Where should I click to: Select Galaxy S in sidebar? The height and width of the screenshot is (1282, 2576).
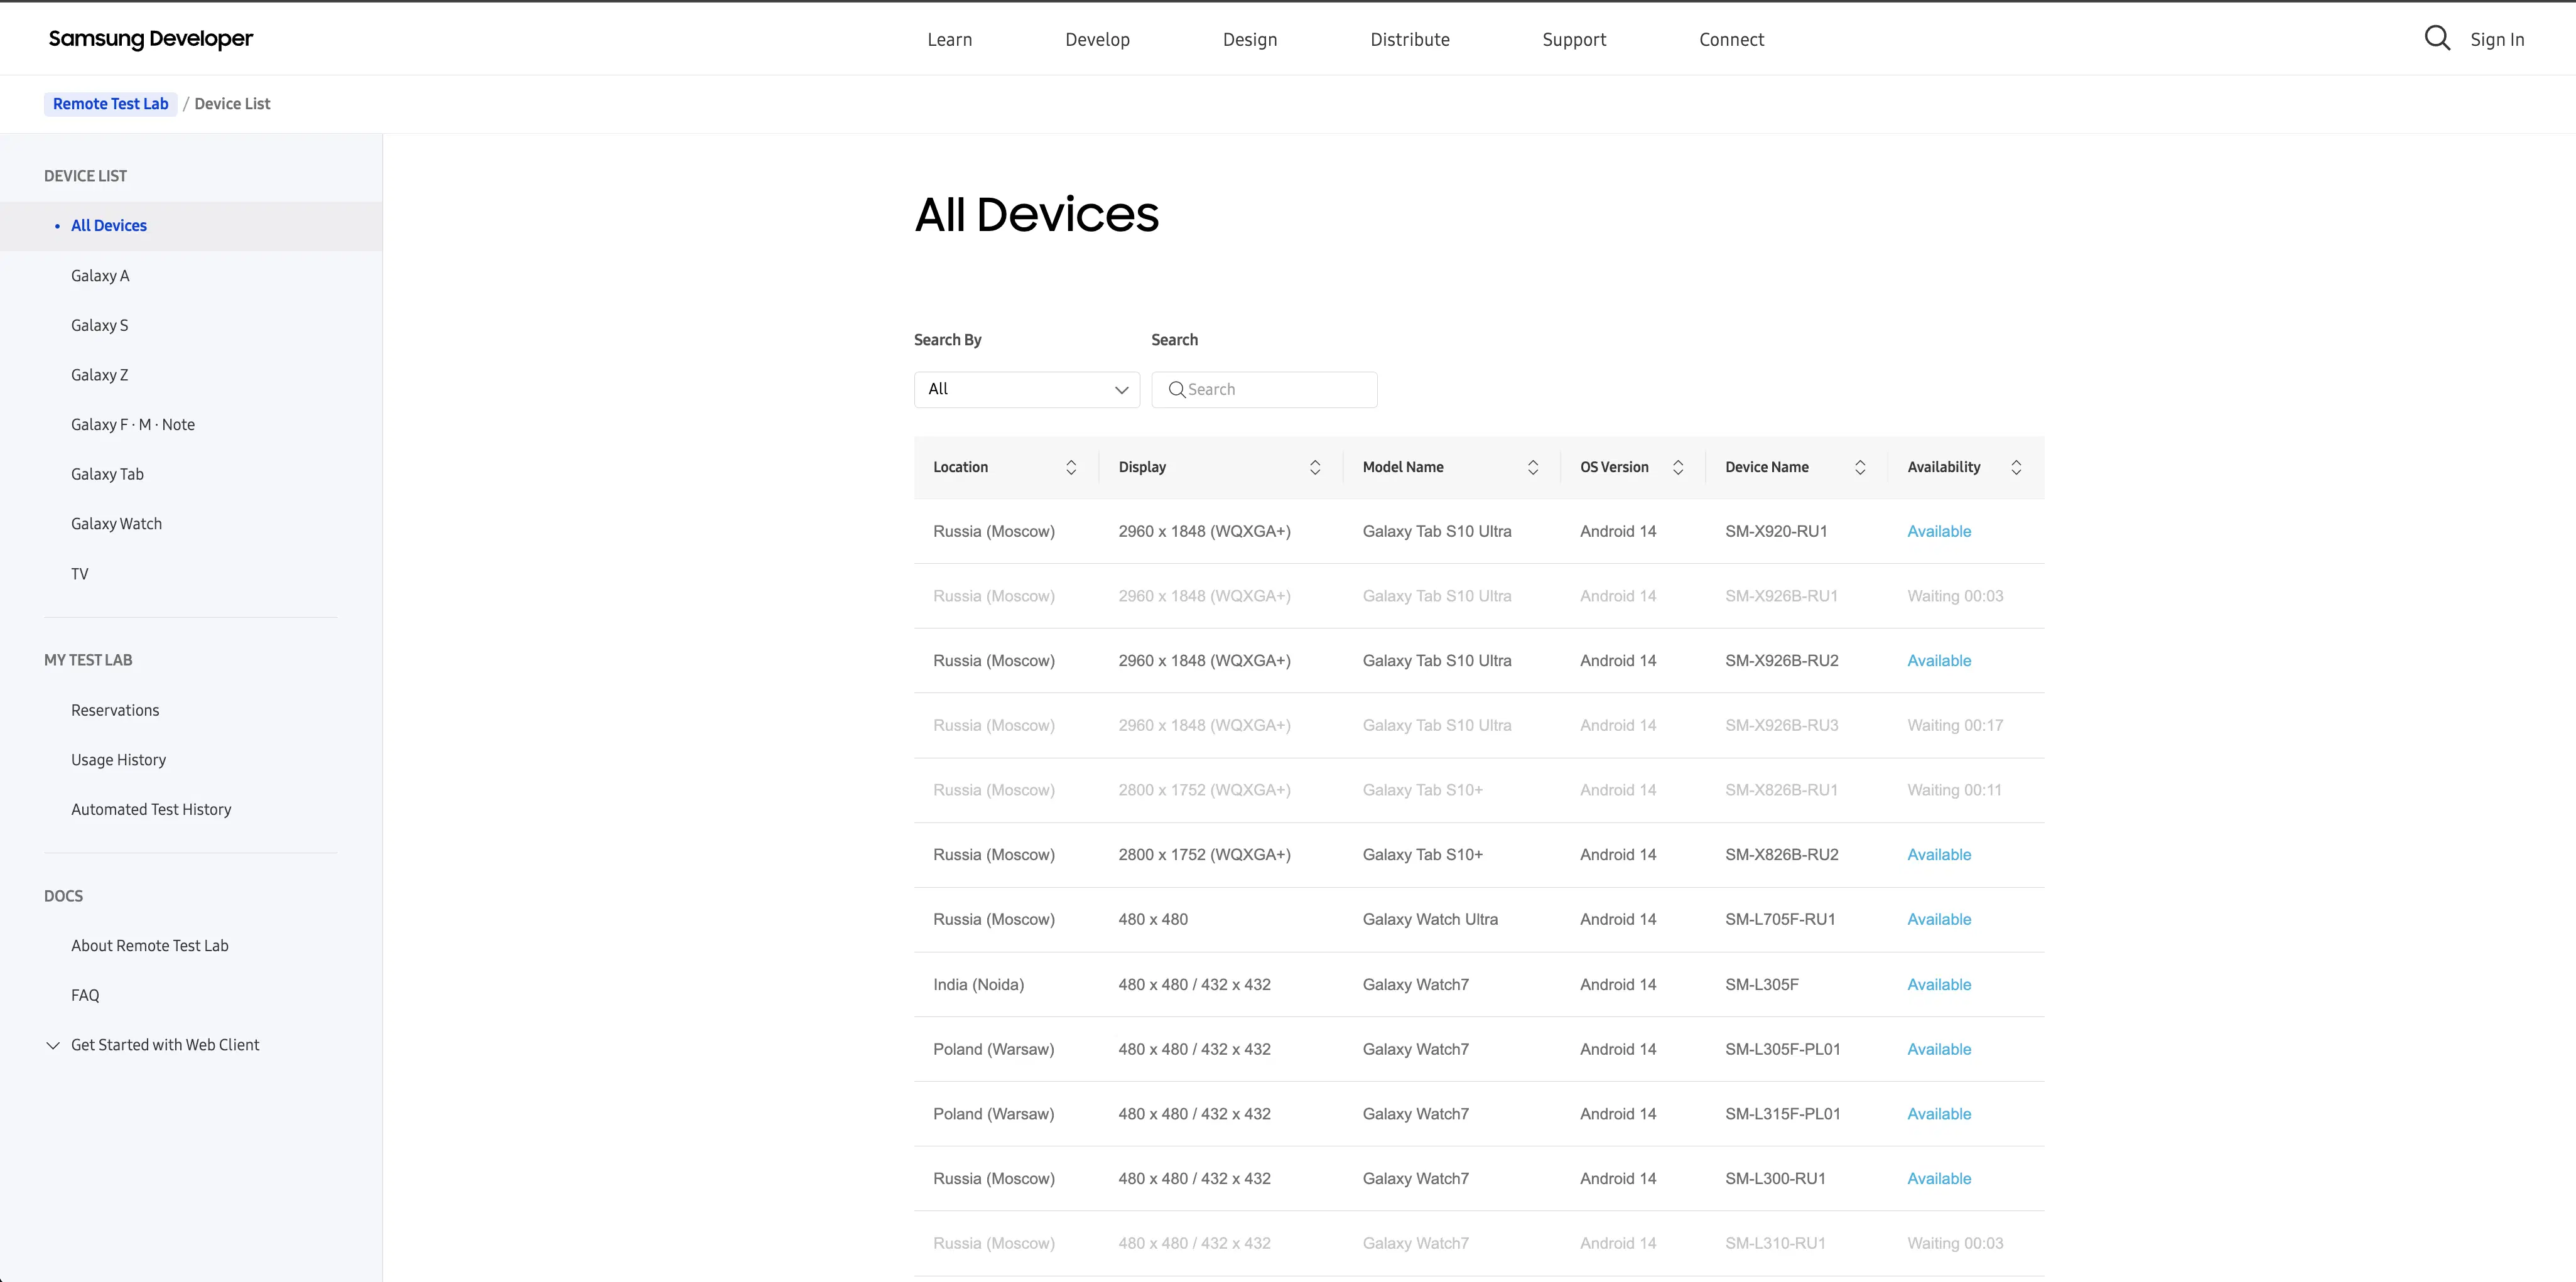pos(99,325)
